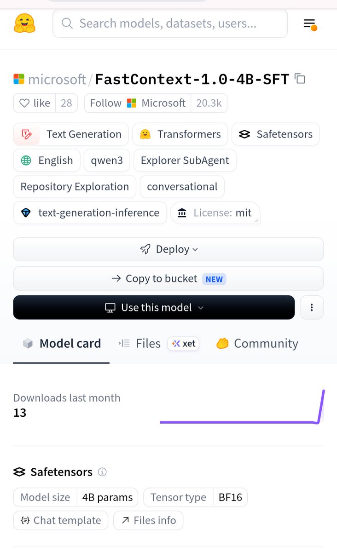Expand the Use this model dropdown
This screenshot has height=552, width=337.
pos(154,307)
